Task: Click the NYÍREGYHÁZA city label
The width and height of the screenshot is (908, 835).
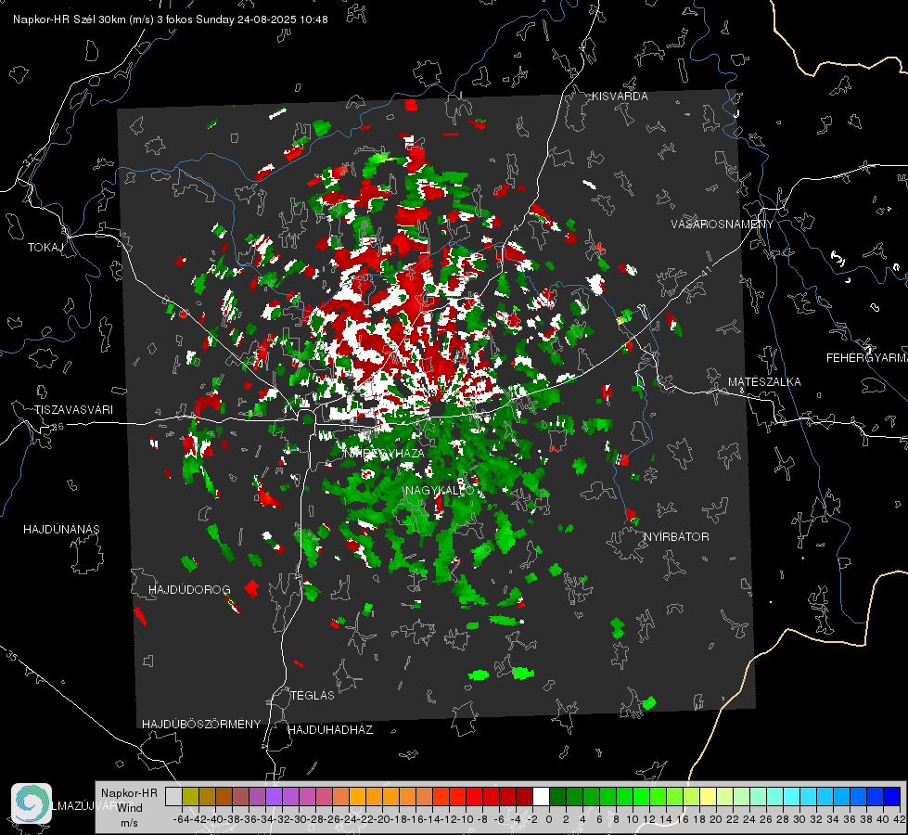Action: (384, 453)
